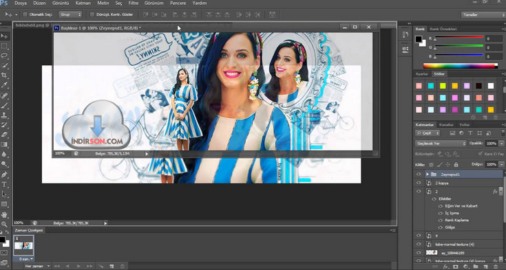506x270 pixels.
Task: Create a new group folder icon
Action: pyautogui.click(x=476, y=267)
